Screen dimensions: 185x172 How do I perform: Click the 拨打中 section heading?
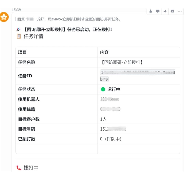tap(31, 168)
